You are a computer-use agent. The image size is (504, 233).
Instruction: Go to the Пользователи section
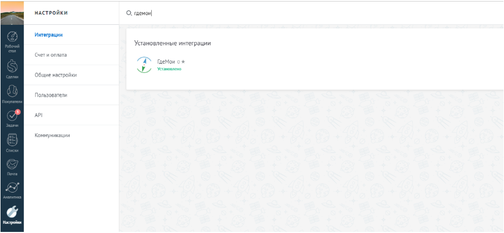[x=51, y=95]
